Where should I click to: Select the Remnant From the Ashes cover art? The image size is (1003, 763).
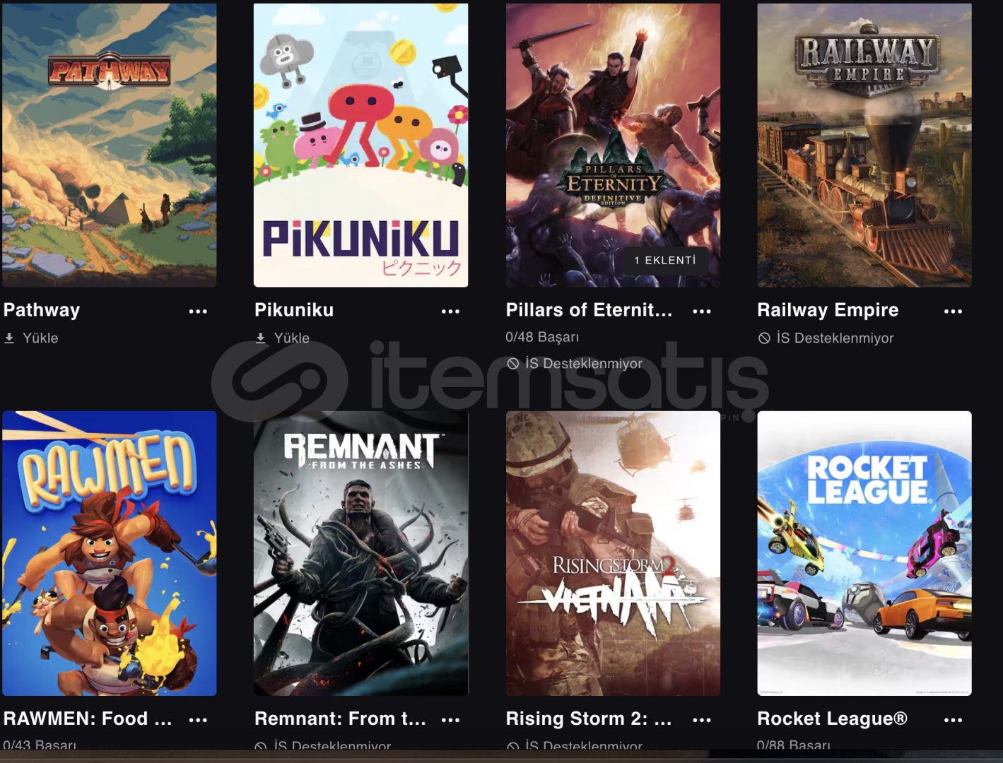point(361,553)
